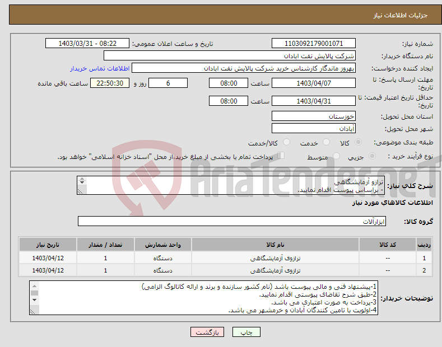The height and width of the screenshot is (347, 442).
Task: Click price validity time 08:00 field
Action: coord(229,101)
